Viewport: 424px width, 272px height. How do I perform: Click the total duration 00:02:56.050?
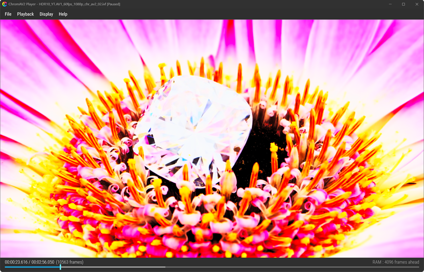click(x=43, y=262)
